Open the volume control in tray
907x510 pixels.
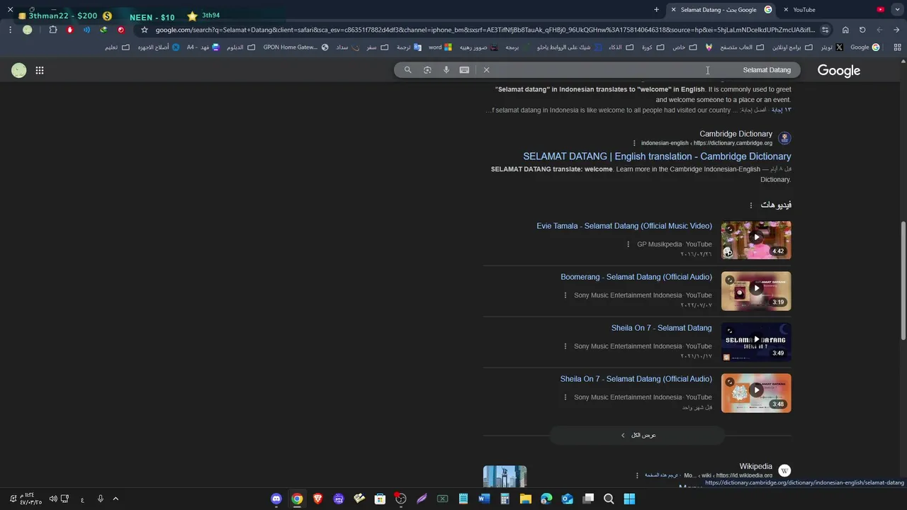(x=54, y=499)
